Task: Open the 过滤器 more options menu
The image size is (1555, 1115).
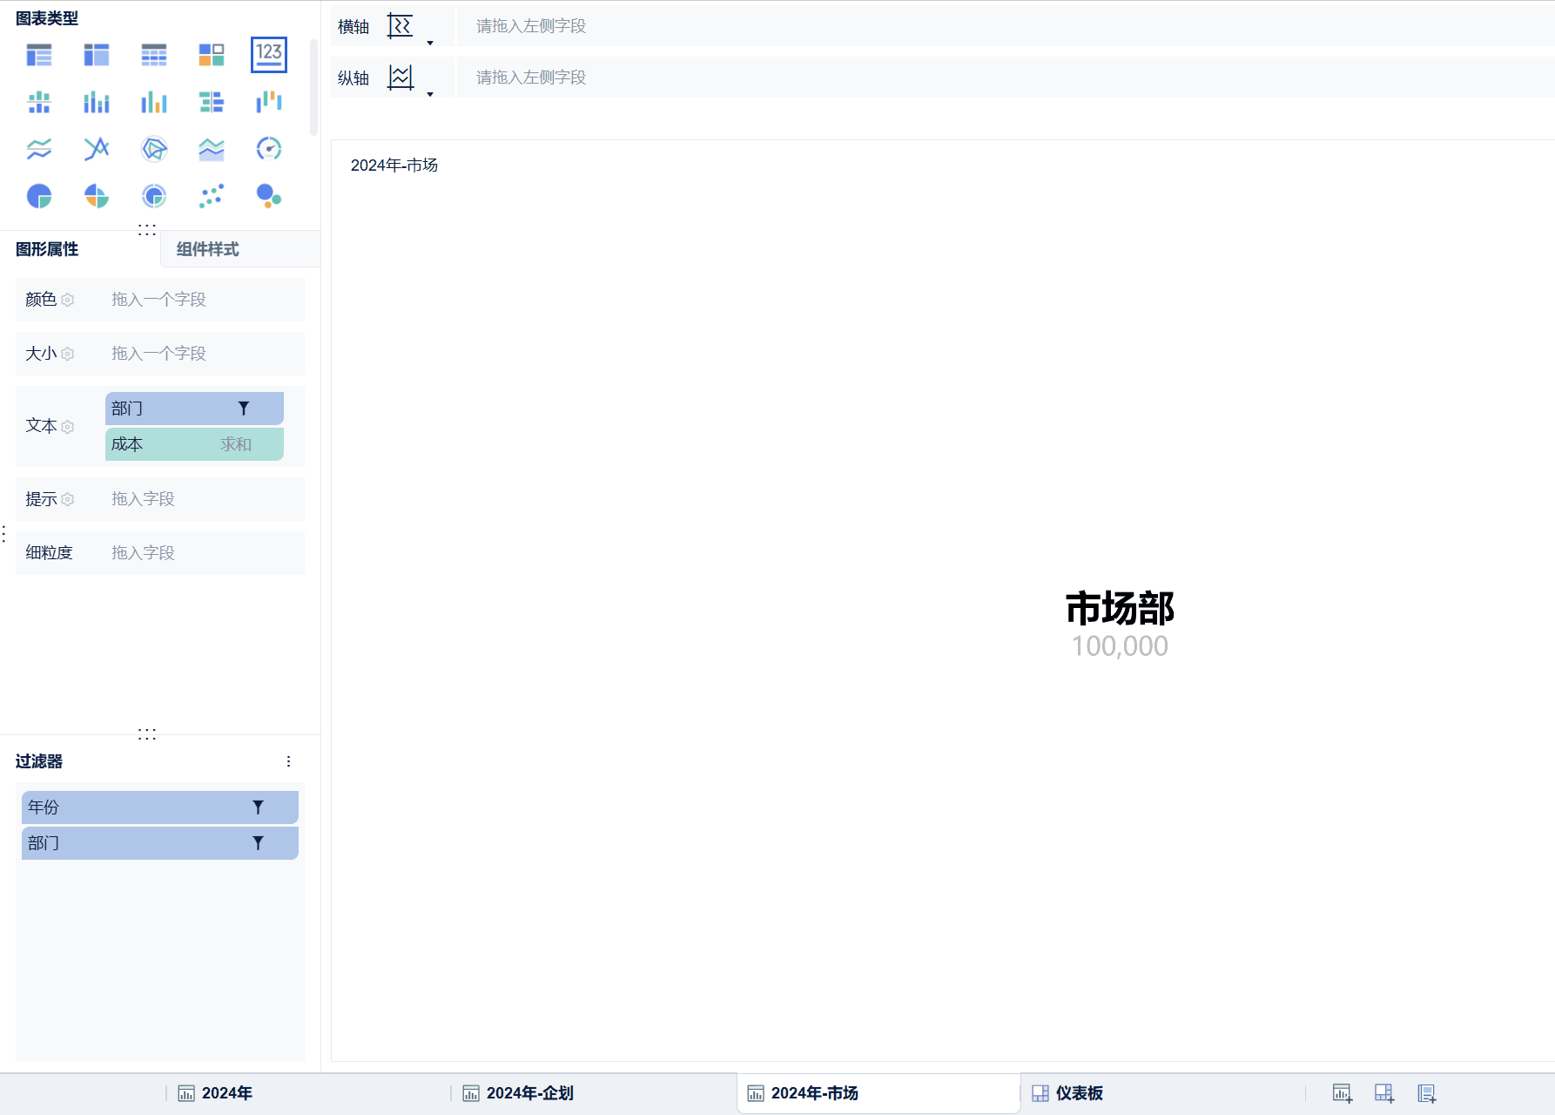Action: pos(288,761)
